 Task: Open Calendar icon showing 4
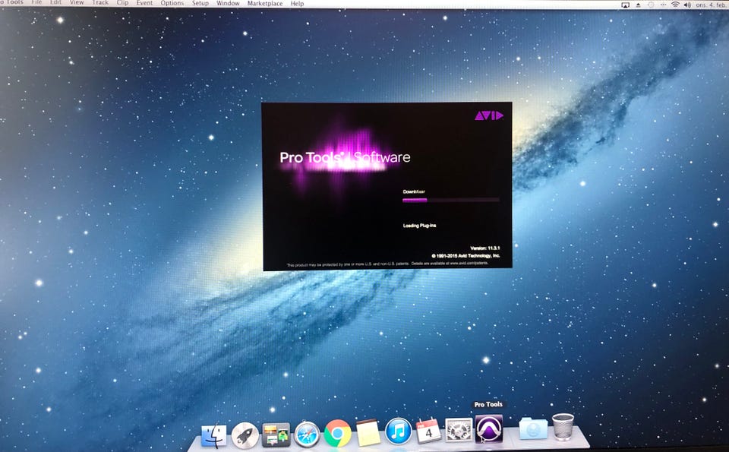click(x=428, y=431)
